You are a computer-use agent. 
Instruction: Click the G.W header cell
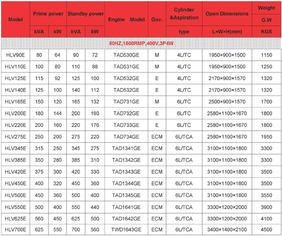266,20
